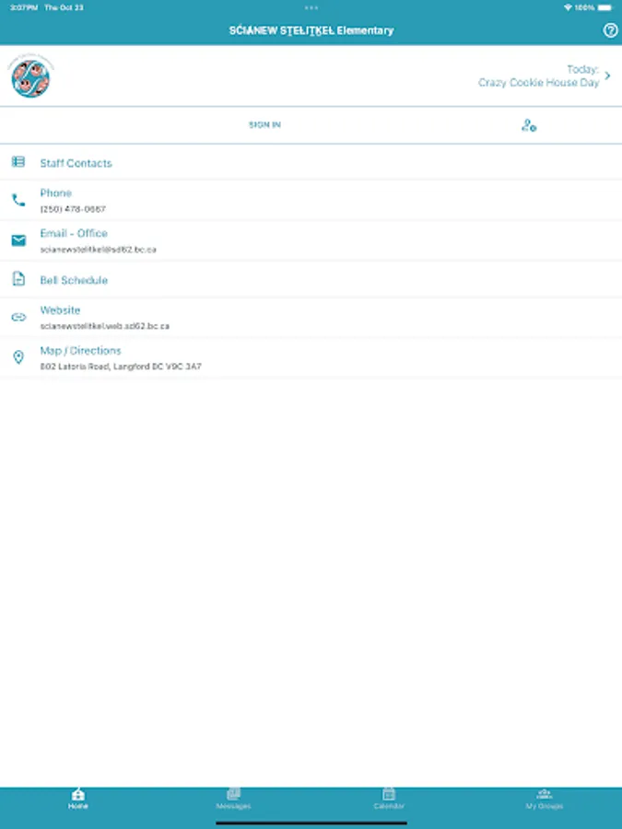The width and height of the screenshot is (622, 829).
Task: Open the help question mark icon
Action: [x=610, y=30]
